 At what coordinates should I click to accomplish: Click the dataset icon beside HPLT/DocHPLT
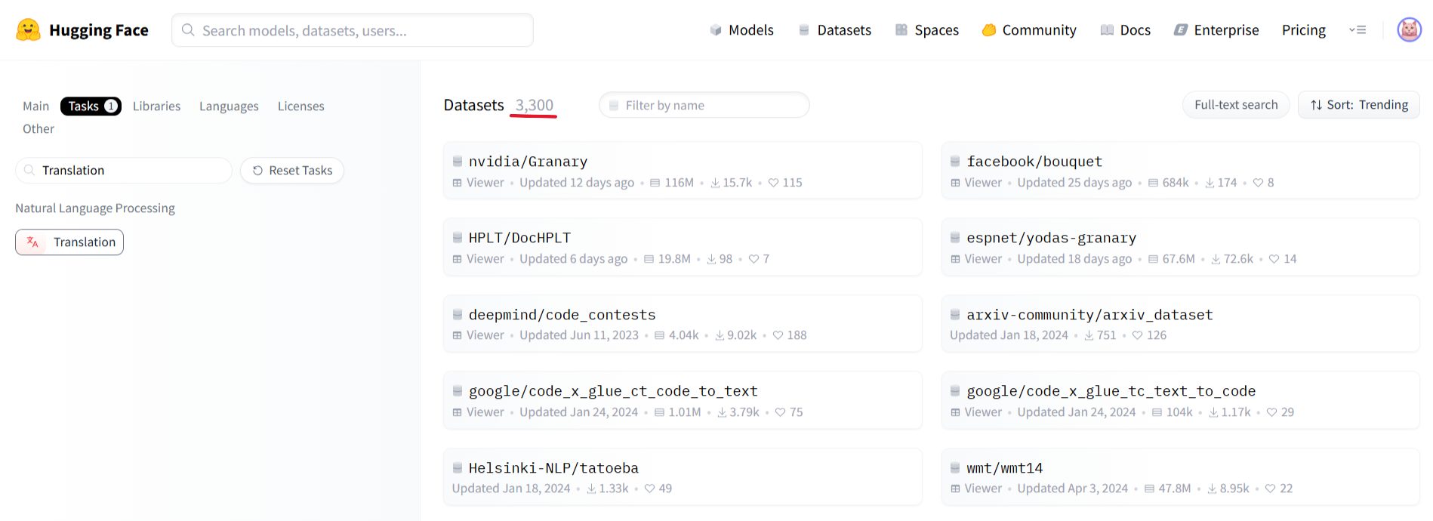click(x=457, y=238)
